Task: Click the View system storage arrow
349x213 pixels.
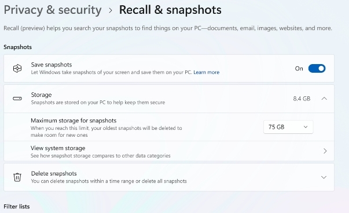Action: click(325, 151)
